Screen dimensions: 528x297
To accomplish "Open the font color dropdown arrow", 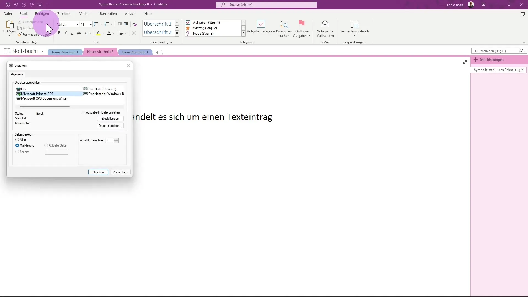I will pyautogui.click(x=114, y=33).
